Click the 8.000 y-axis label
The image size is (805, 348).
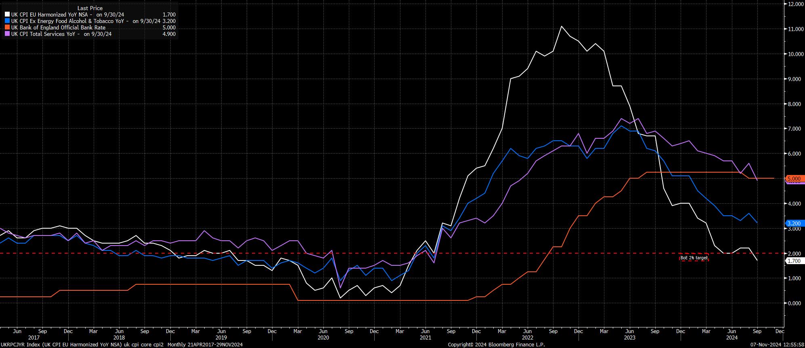pos(795,104)
